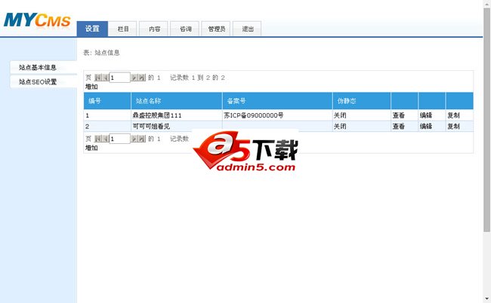
Task: Open the 管理员 tab
Action: pyautogui.click(x=216, y=29)
